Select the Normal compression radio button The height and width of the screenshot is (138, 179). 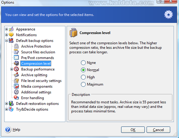click(83, 70)
